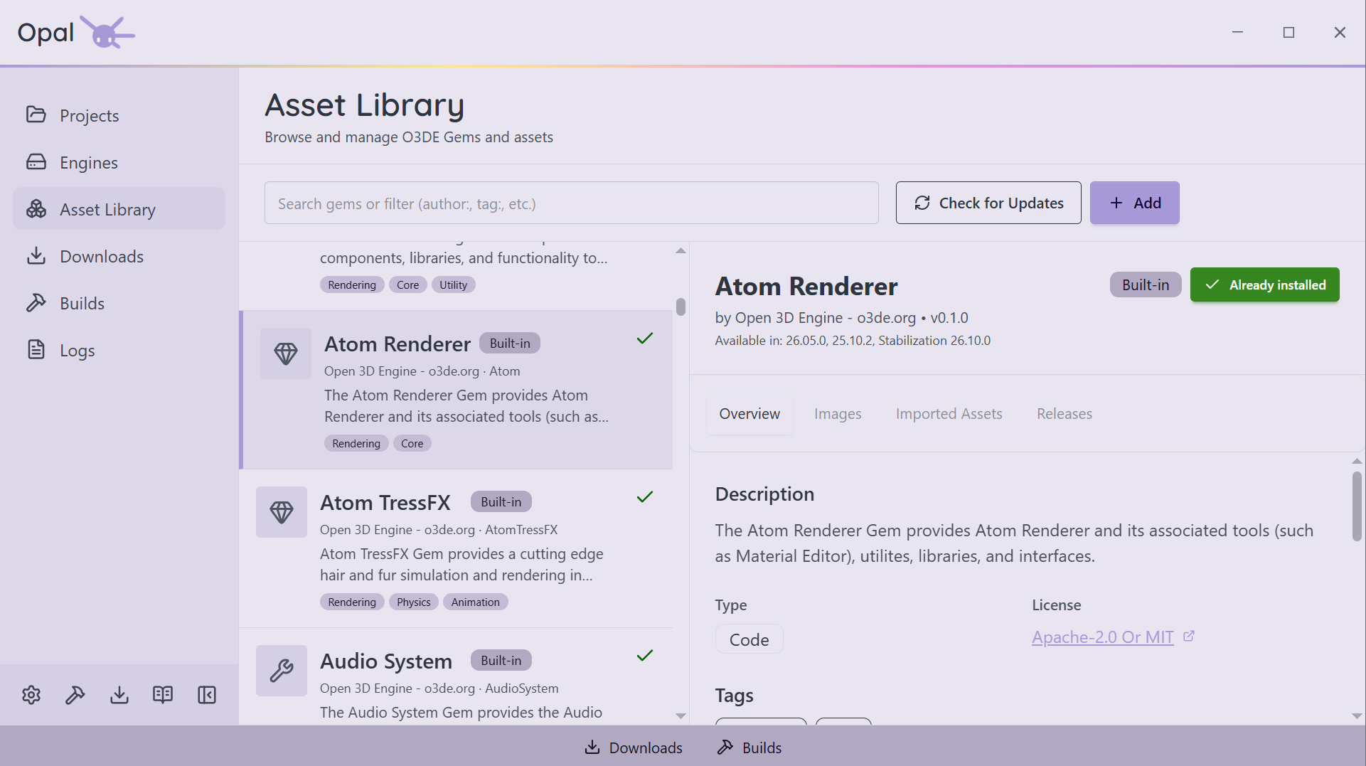Click the details panel scrollbar thumb
Screen dimensions: 1366x766
tap(1357, 506)
